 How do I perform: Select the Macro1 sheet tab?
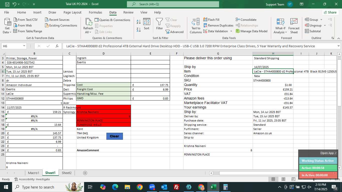[x=34, y=173]
